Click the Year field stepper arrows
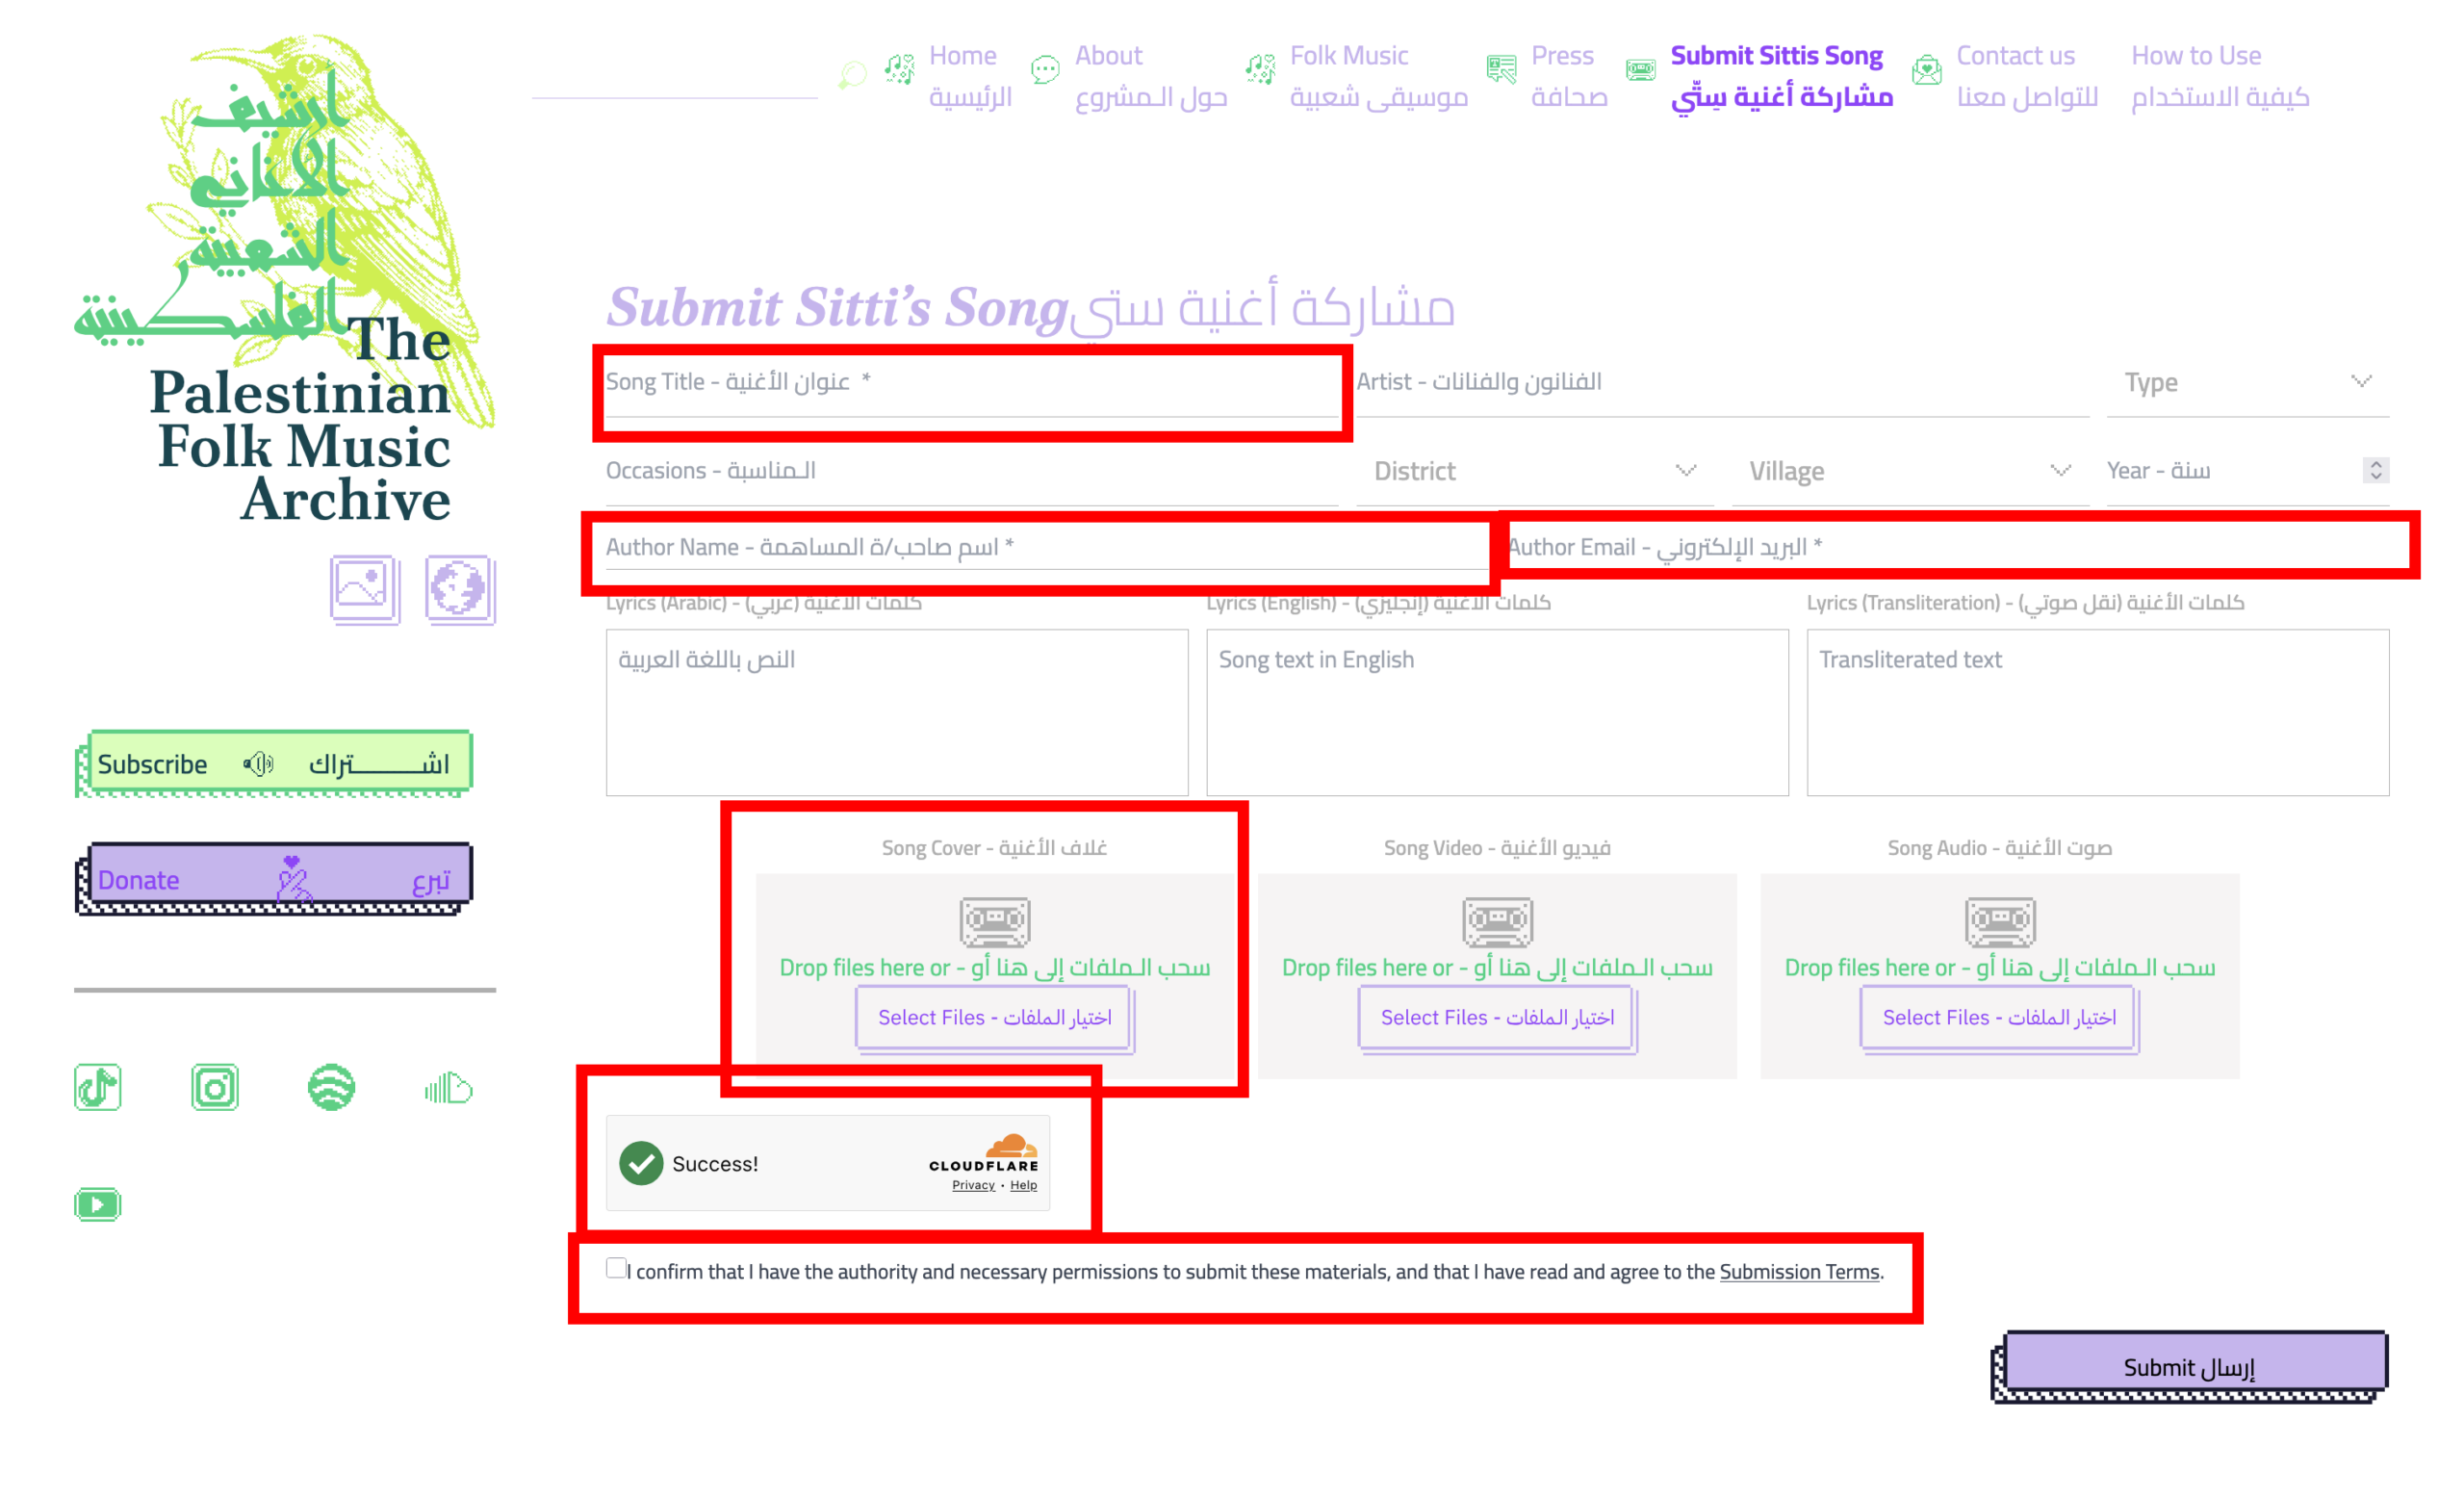This screenshot has width=2464, height=1498. 2375,470
